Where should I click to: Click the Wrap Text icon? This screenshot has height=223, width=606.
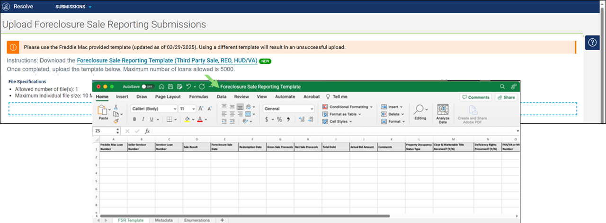click(248, 107)
